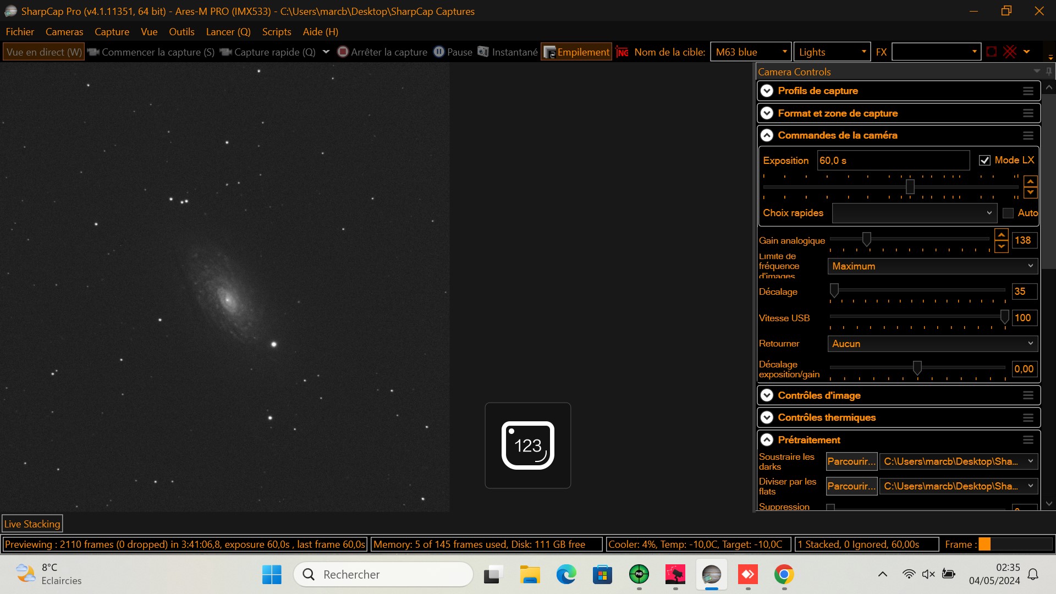Pin the Camera Controls panel
Viewport: 1056px width, 594px height.
[x=1049, y=71]
